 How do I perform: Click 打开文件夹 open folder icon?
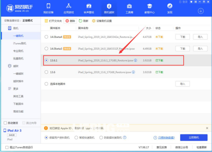tap(46, 21)
